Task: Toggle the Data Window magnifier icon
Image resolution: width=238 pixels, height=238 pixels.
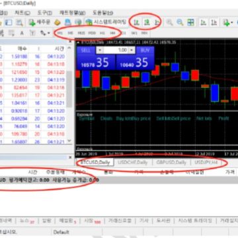Action: pyautogui.click(x=19, y=22)
